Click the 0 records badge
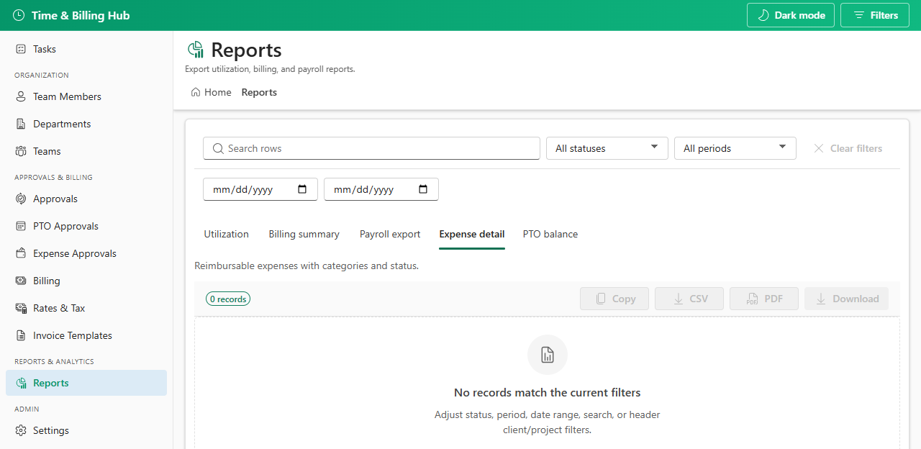Image resolution: width=921 pixels, height=449 pixels. [228, 299]
